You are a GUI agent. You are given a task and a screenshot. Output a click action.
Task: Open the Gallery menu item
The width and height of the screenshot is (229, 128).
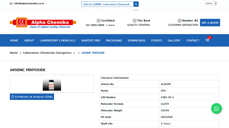(x=174, y=40)
